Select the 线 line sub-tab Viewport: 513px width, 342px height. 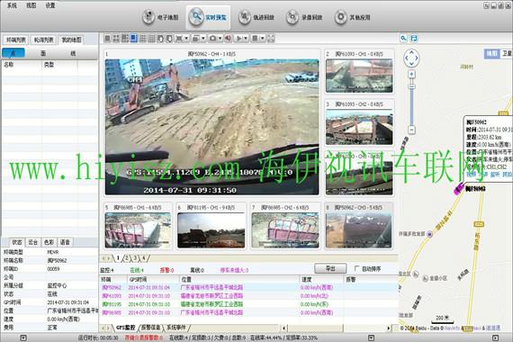pyautogui.click(x=73, y=53)
